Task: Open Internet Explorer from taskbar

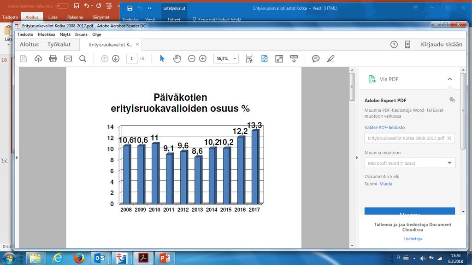Action: pyautogui.click(x=57, y=258)
